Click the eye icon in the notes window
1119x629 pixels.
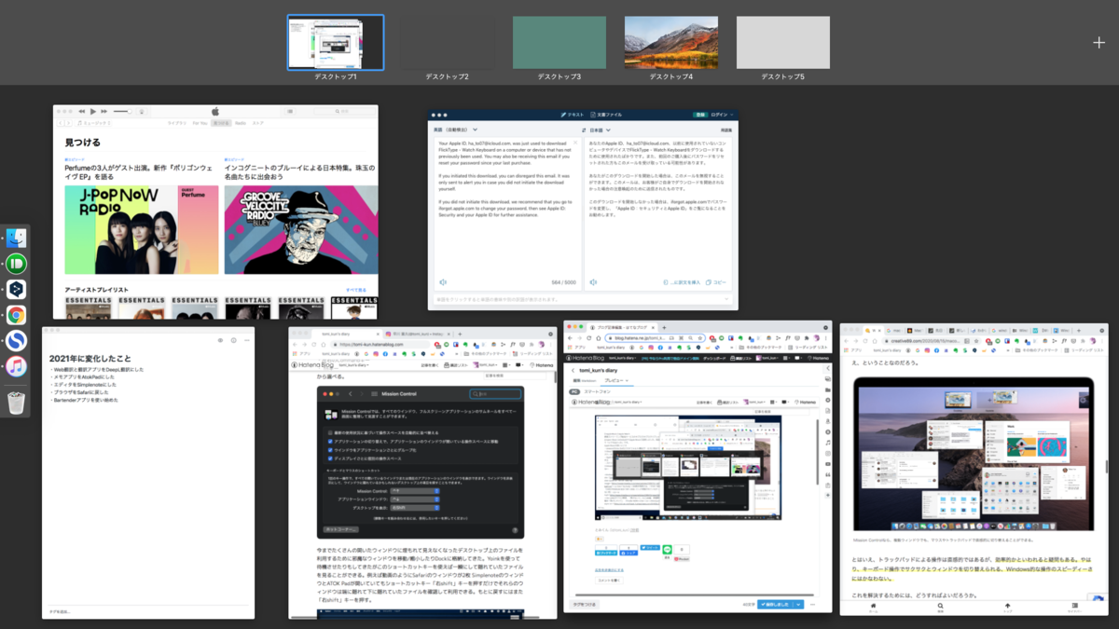pos(221,341)
